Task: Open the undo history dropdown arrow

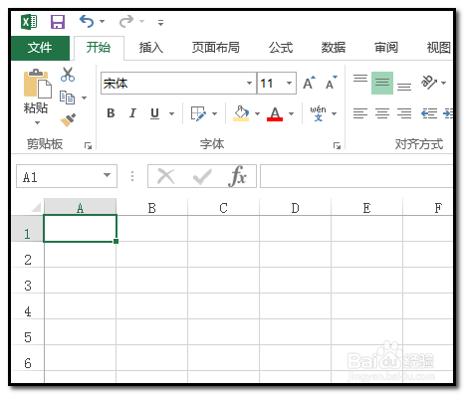Action: pos(102,22)
